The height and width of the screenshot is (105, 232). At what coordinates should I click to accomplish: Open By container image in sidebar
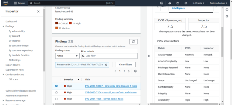point(18,46)
